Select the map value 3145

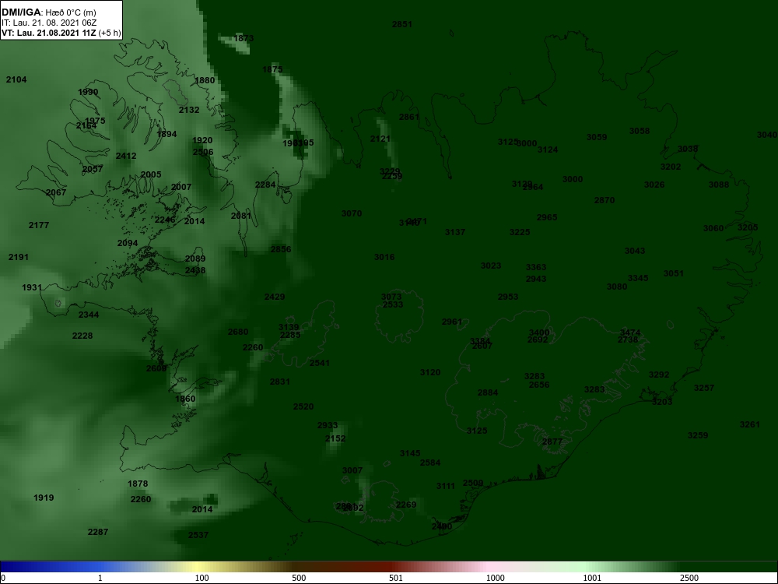(410, 453)
